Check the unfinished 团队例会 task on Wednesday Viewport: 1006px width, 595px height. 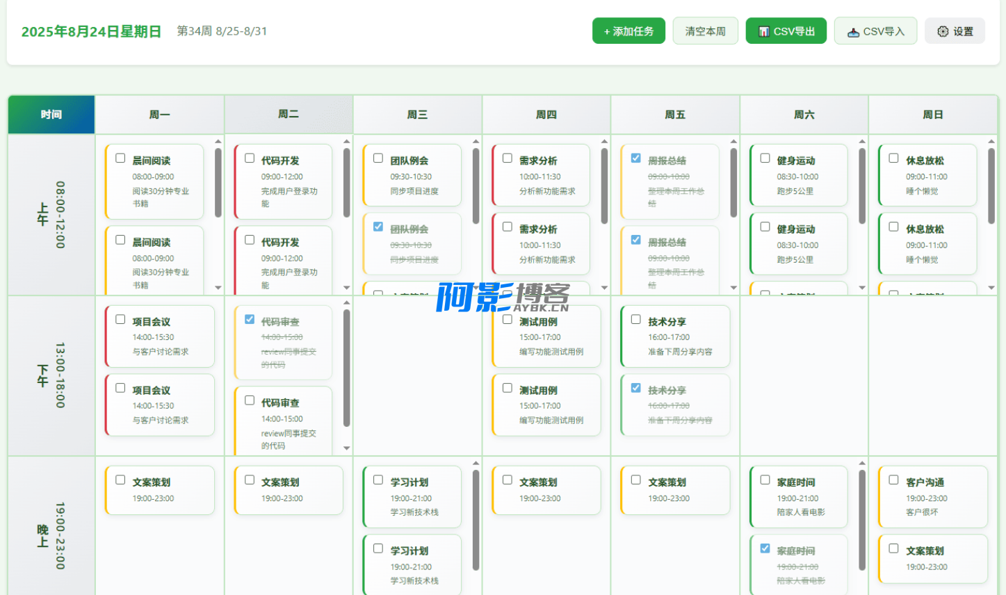coord(378,158)
